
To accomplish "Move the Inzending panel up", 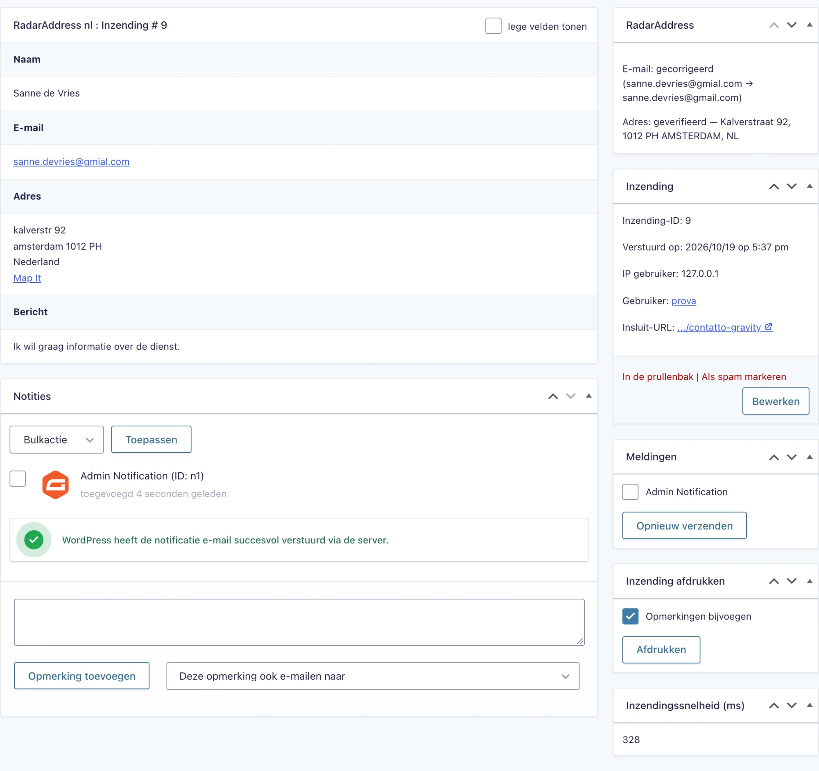I will (774, 187).
